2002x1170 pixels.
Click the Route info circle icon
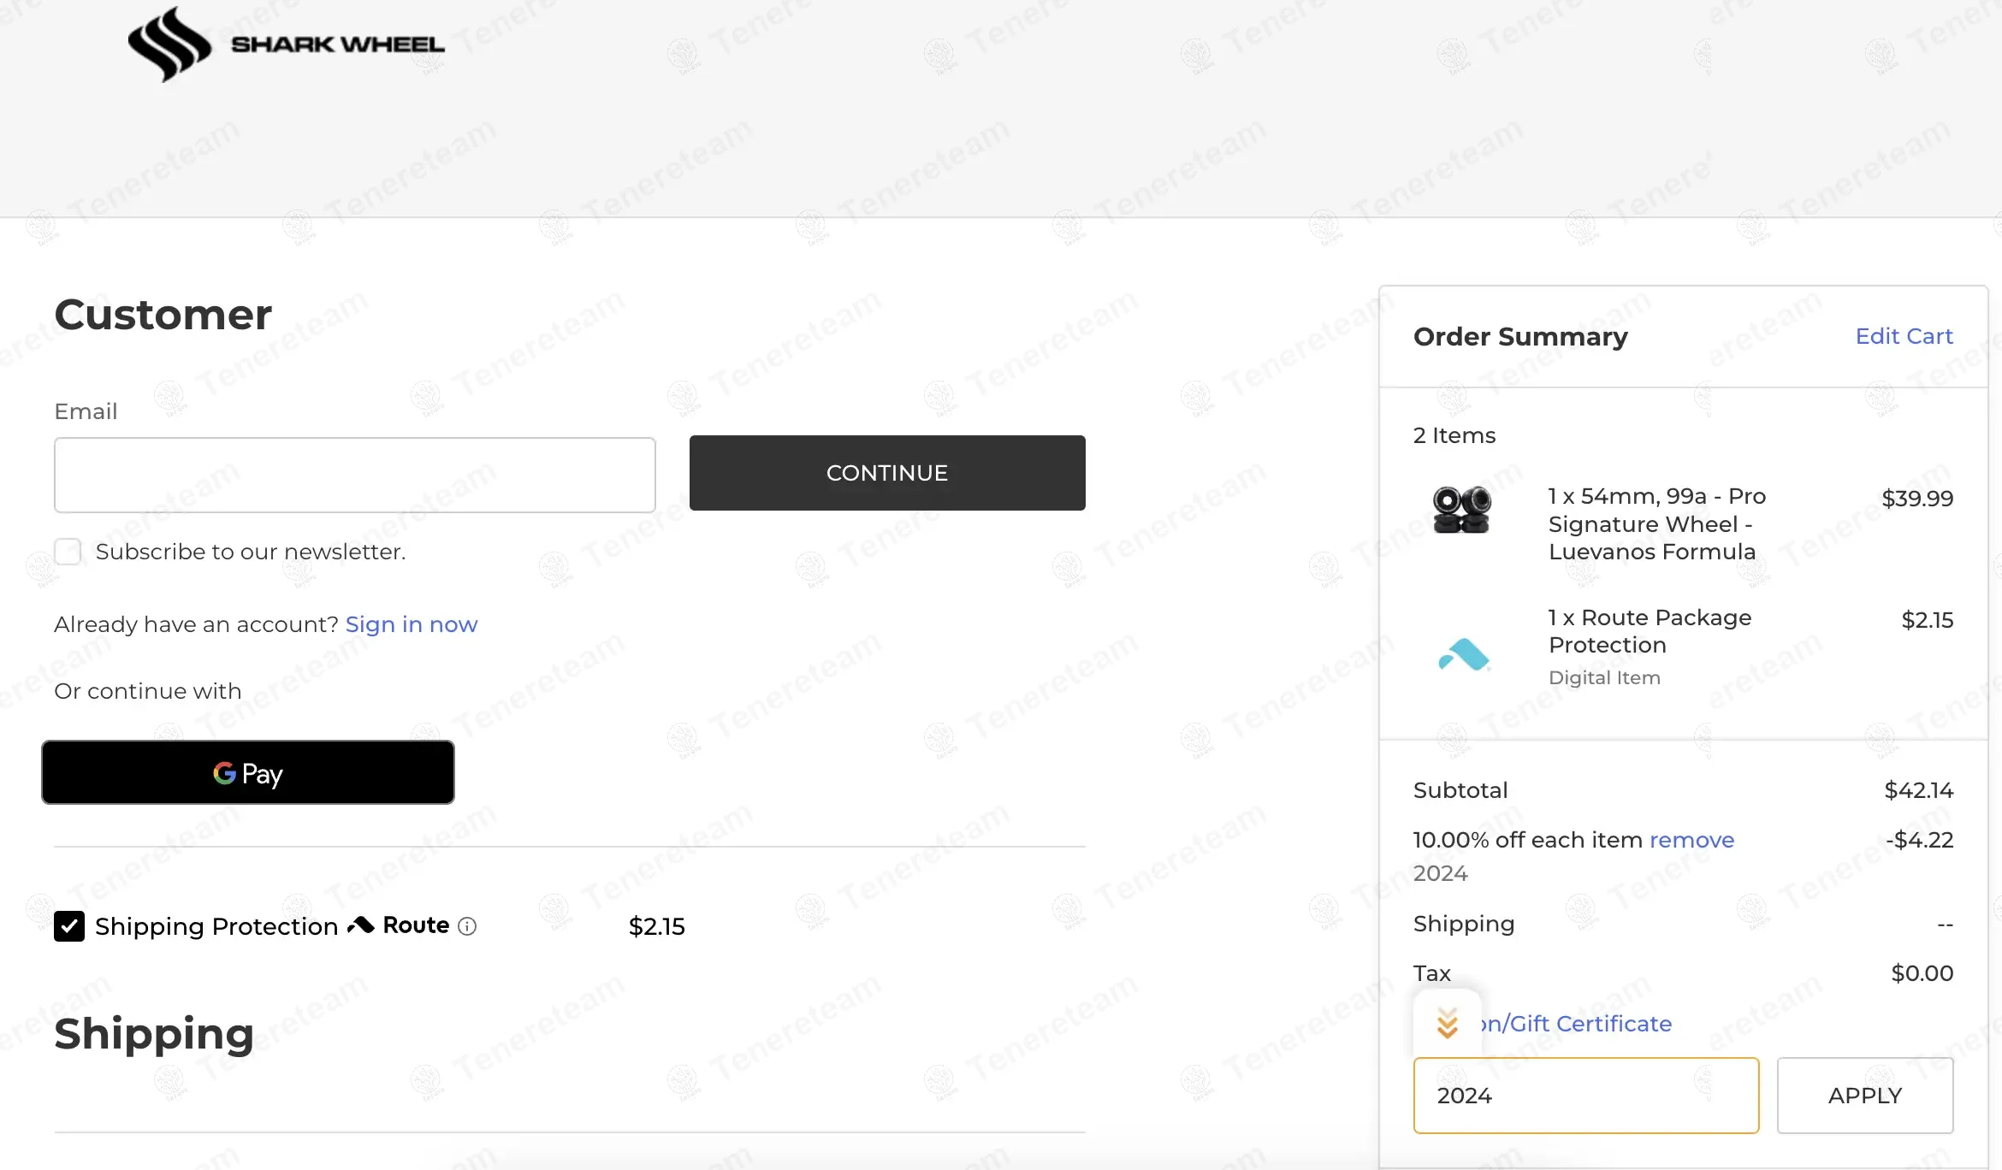(x=467, y=926)
